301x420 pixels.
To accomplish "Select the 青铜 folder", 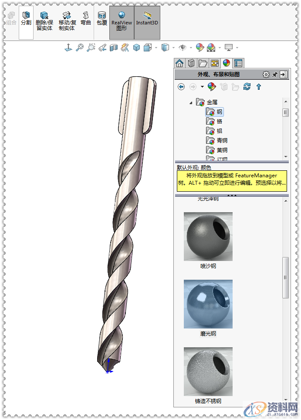I will point(217,140).
